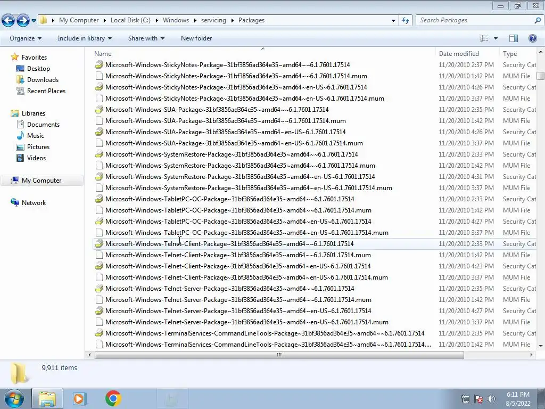Go forward with the Forward arrow button
Image resolution: width=545 pixels, height=409 pixels.
click(23, 21)
